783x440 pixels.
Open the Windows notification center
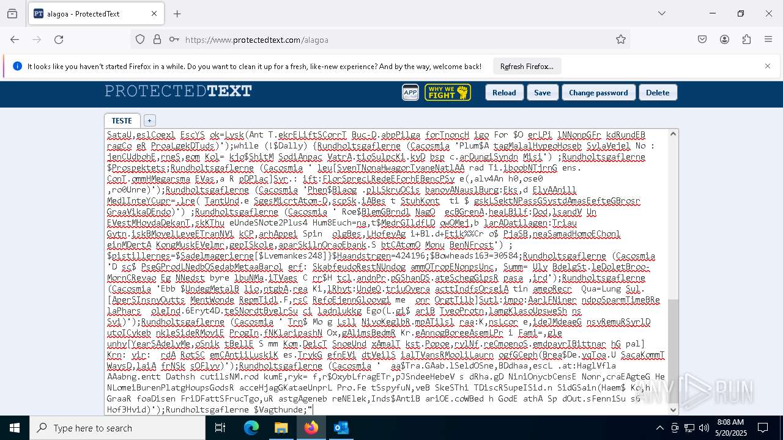pos(763,428)
